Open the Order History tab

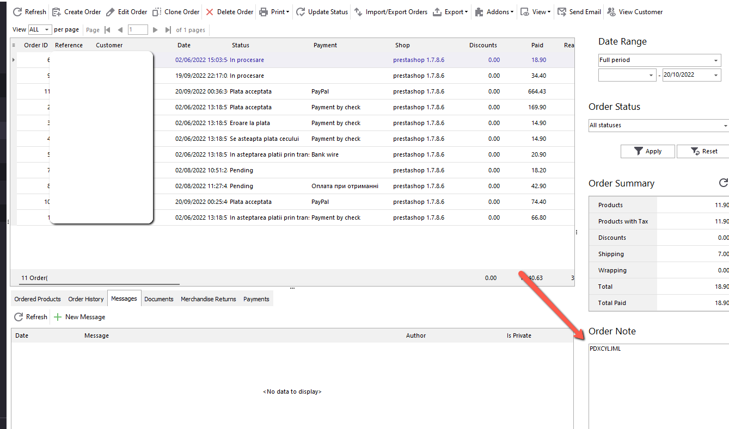[x=86, y=299]
